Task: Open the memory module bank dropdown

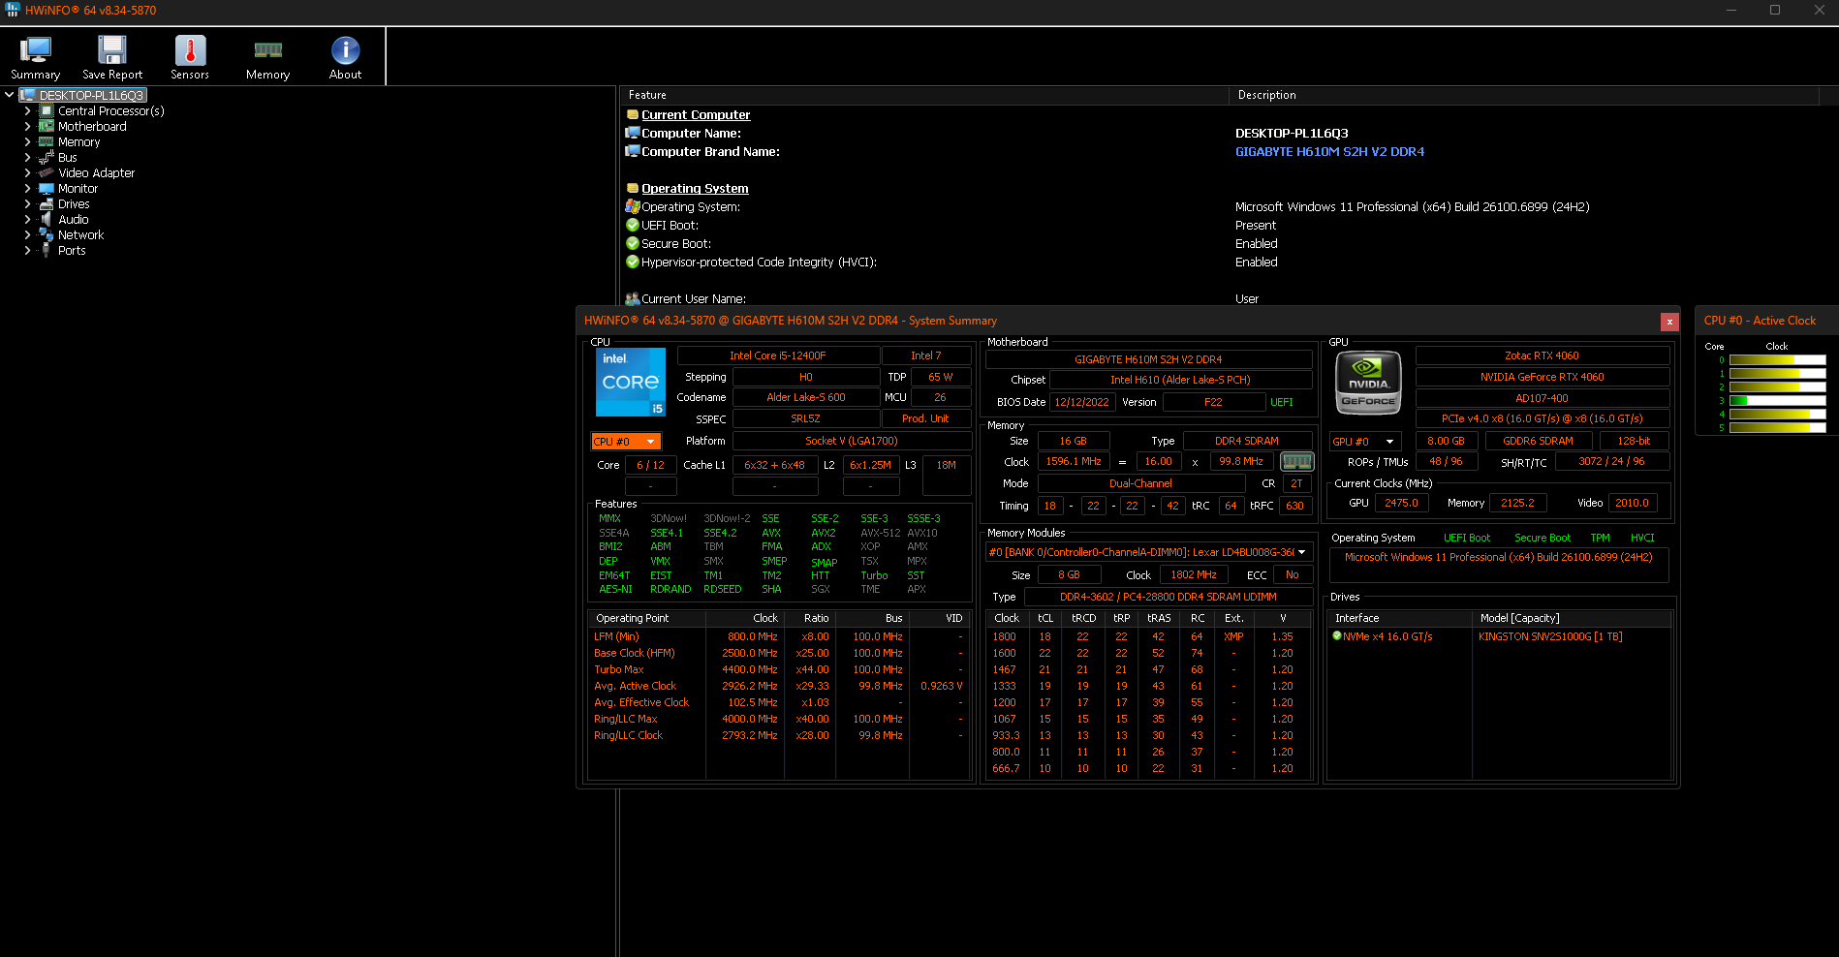Action: pos(1301,552)
